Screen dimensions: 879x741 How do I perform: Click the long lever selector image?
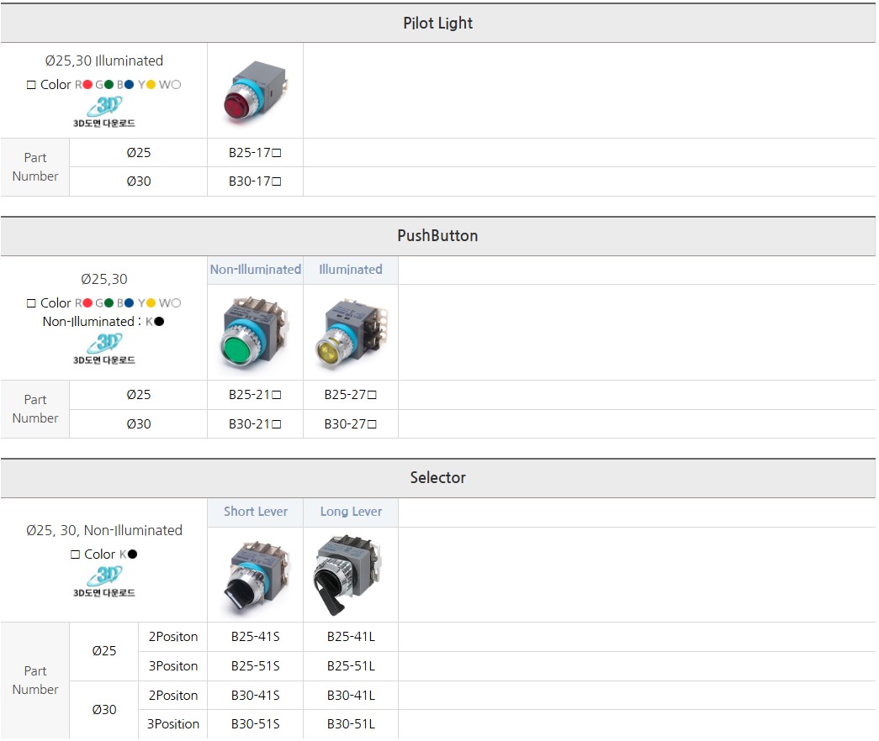click(x=347, y=574)
